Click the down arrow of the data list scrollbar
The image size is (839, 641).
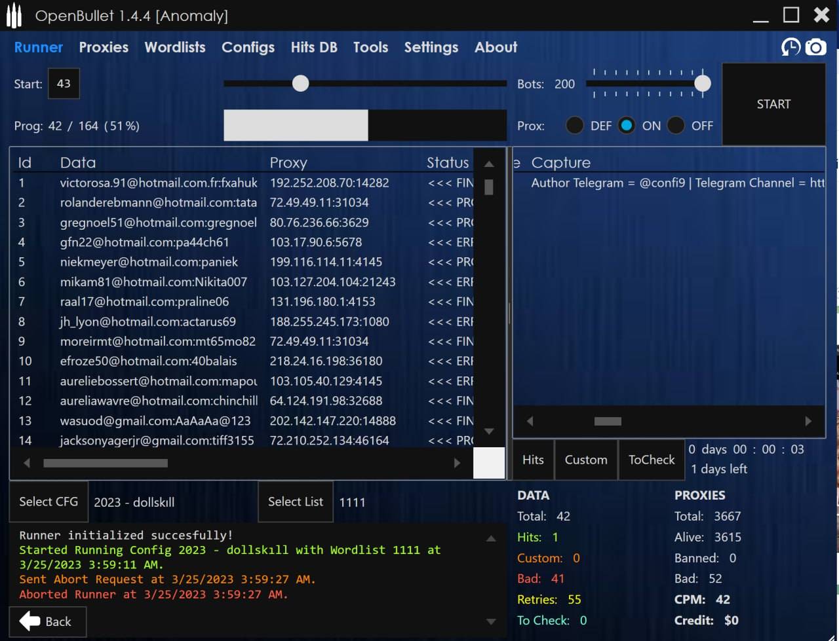488,431
